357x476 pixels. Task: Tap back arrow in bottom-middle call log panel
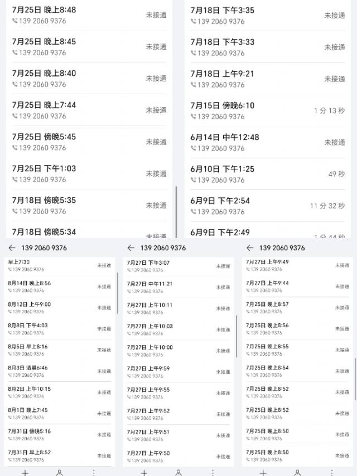[x=131, y=248]
